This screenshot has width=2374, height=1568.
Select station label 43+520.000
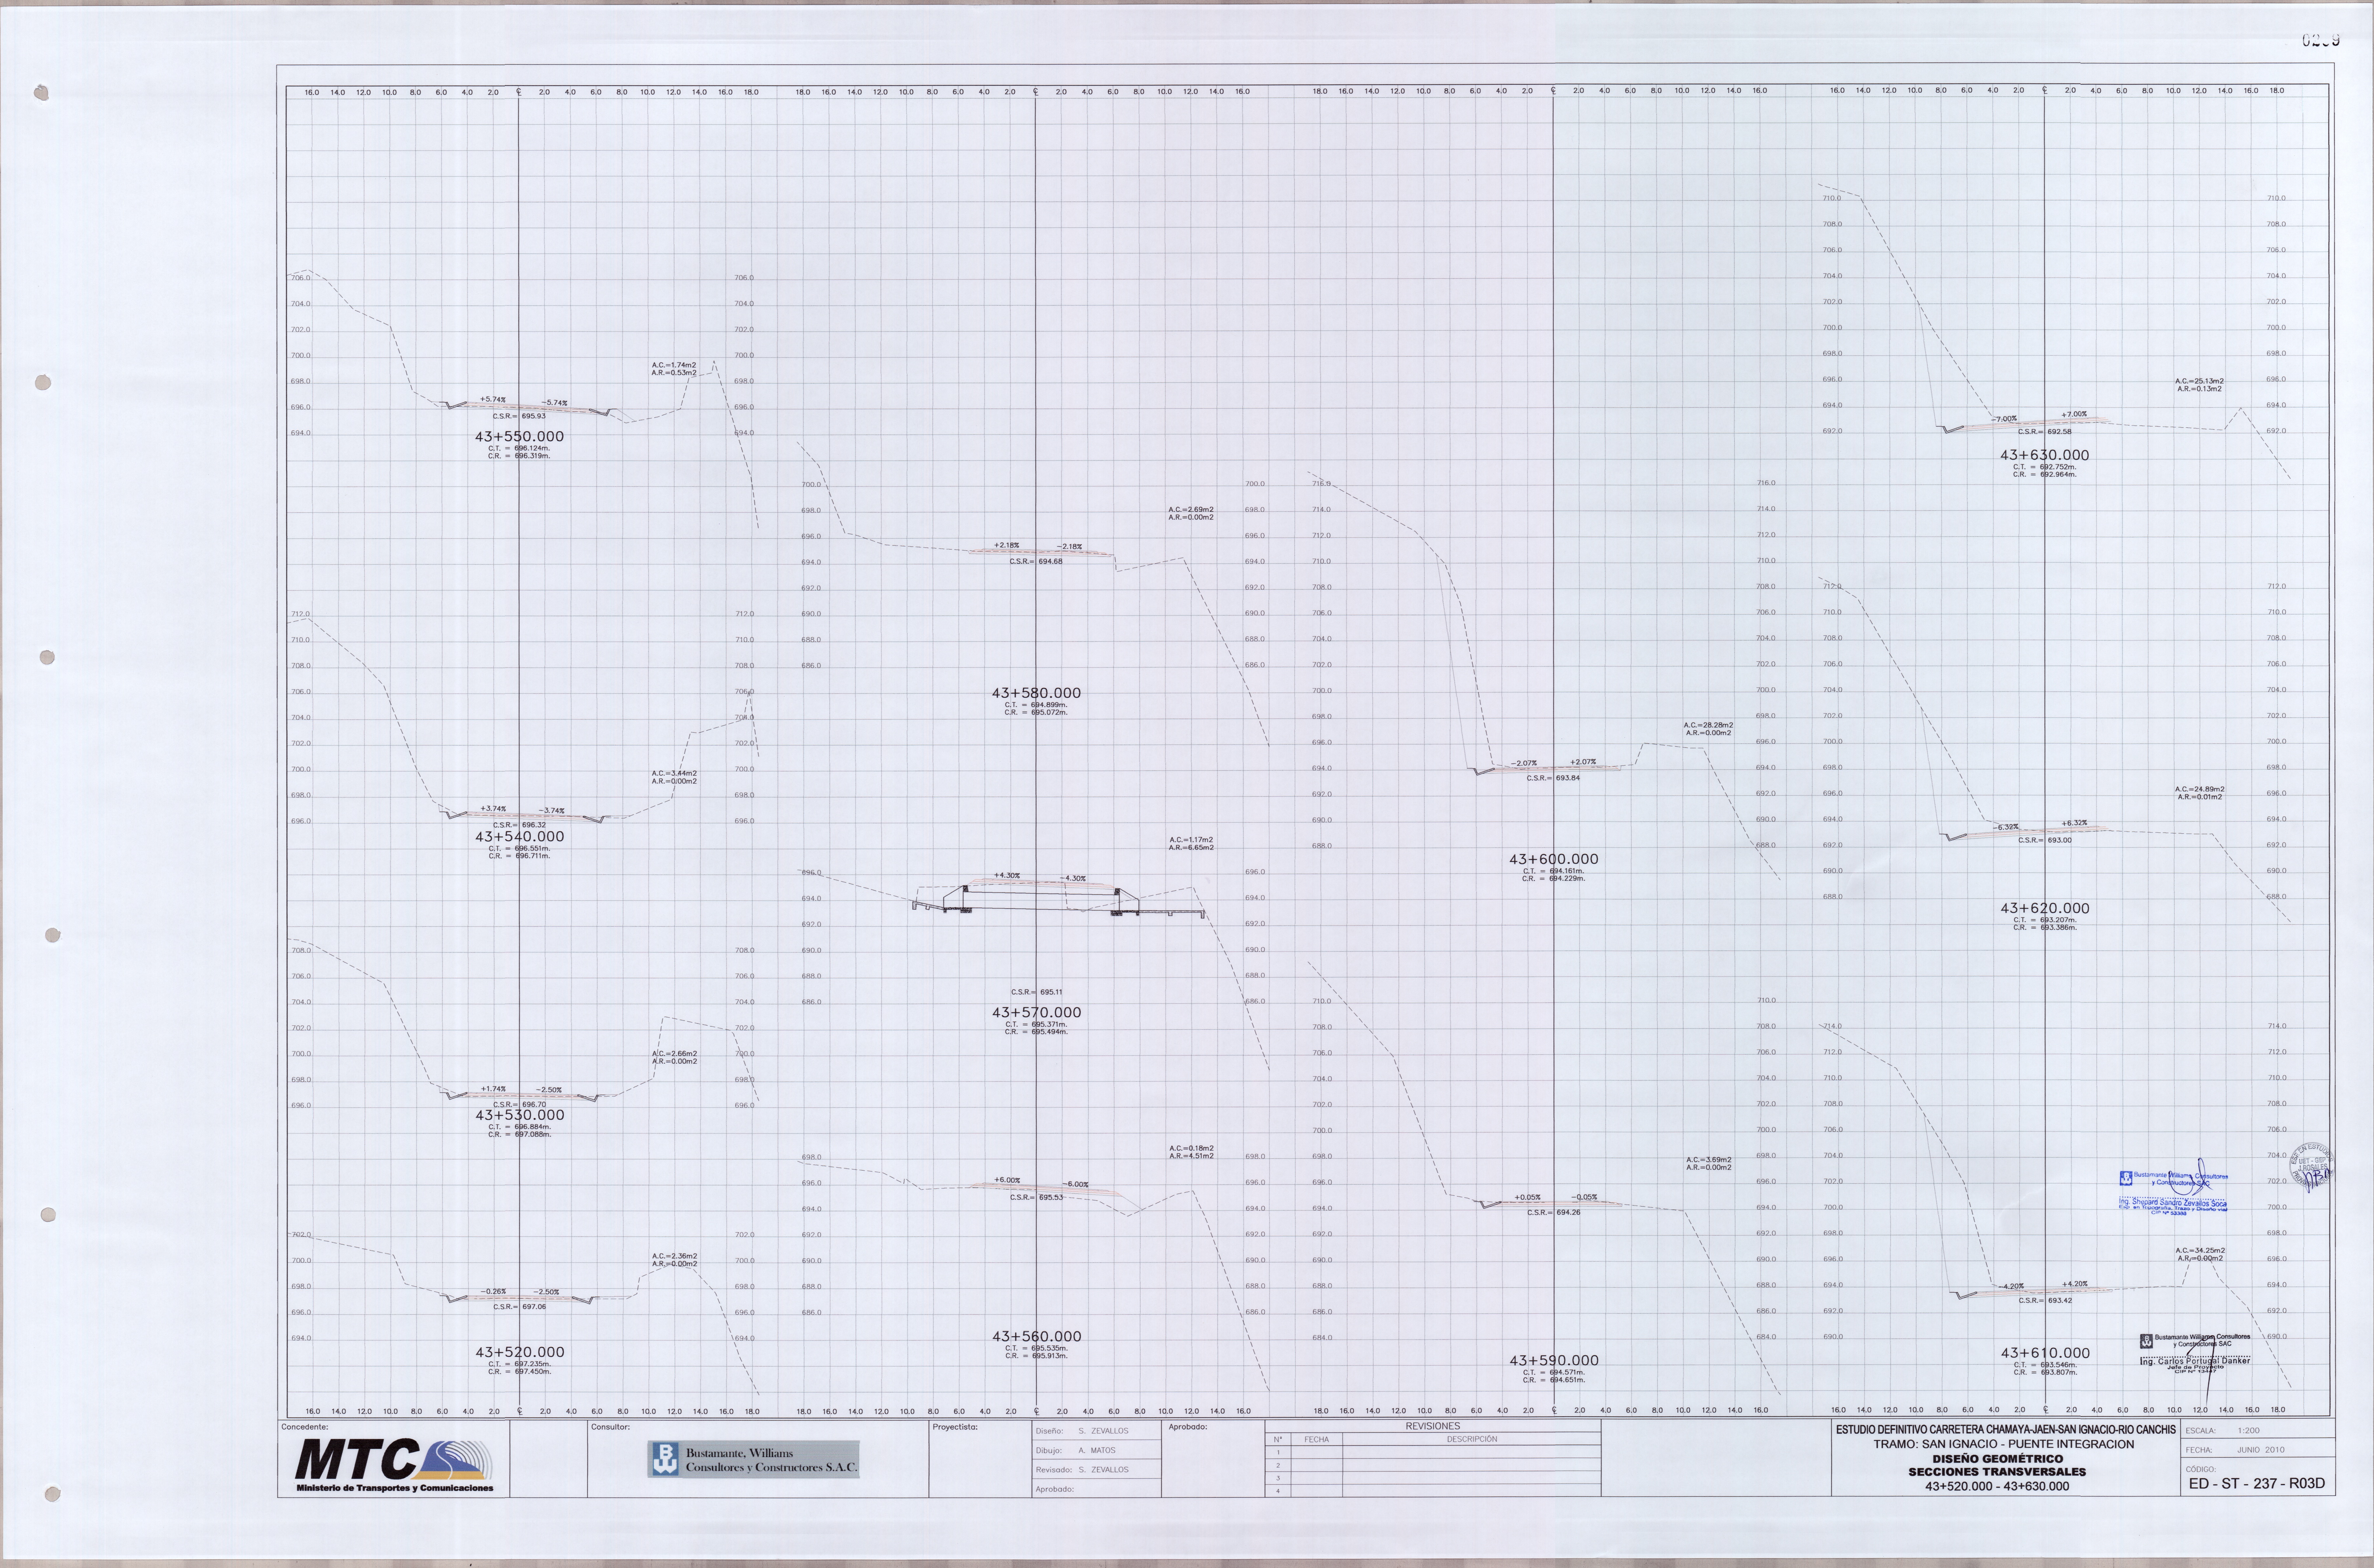pyautogui.click(x=519, y=1352)
